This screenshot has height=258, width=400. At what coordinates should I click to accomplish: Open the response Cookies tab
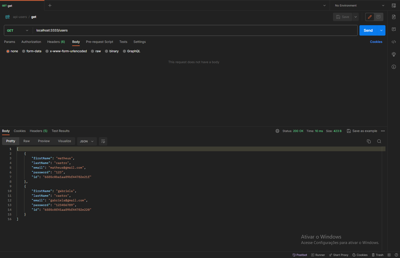tap(20, 131)
